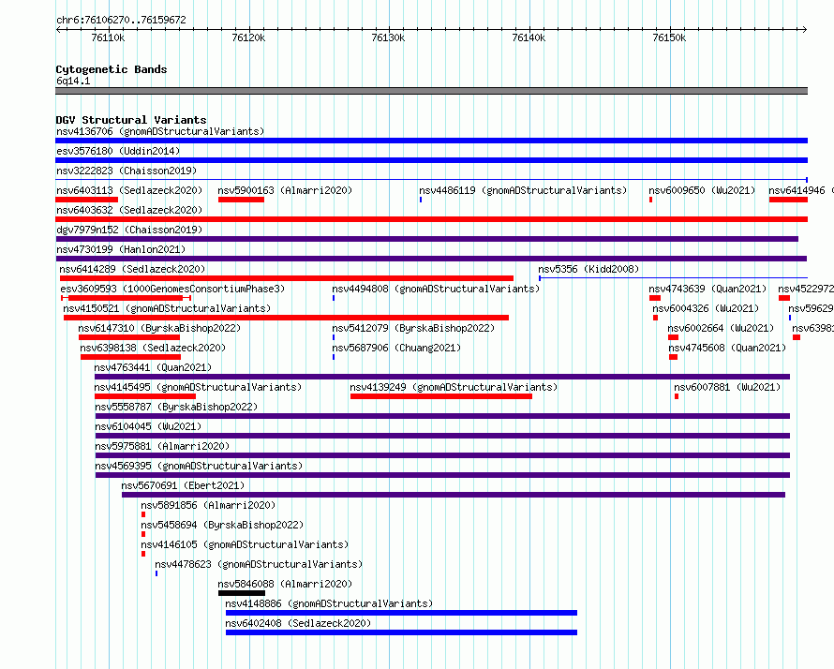Click the nsv4745608 (Quan2021) label

727,348
